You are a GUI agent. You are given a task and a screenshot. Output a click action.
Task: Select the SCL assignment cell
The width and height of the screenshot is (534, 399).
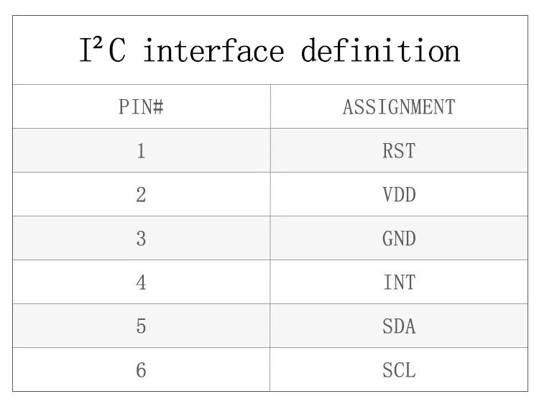point(399,370)
